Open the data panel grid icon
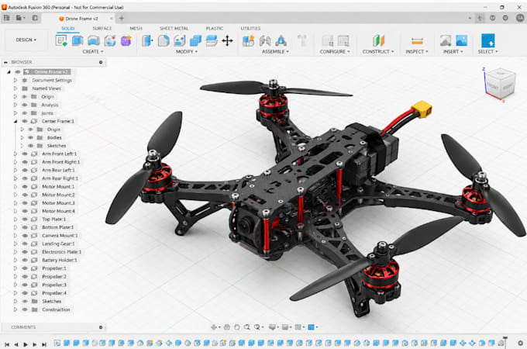The image size is (527, 349). (6, 18)
